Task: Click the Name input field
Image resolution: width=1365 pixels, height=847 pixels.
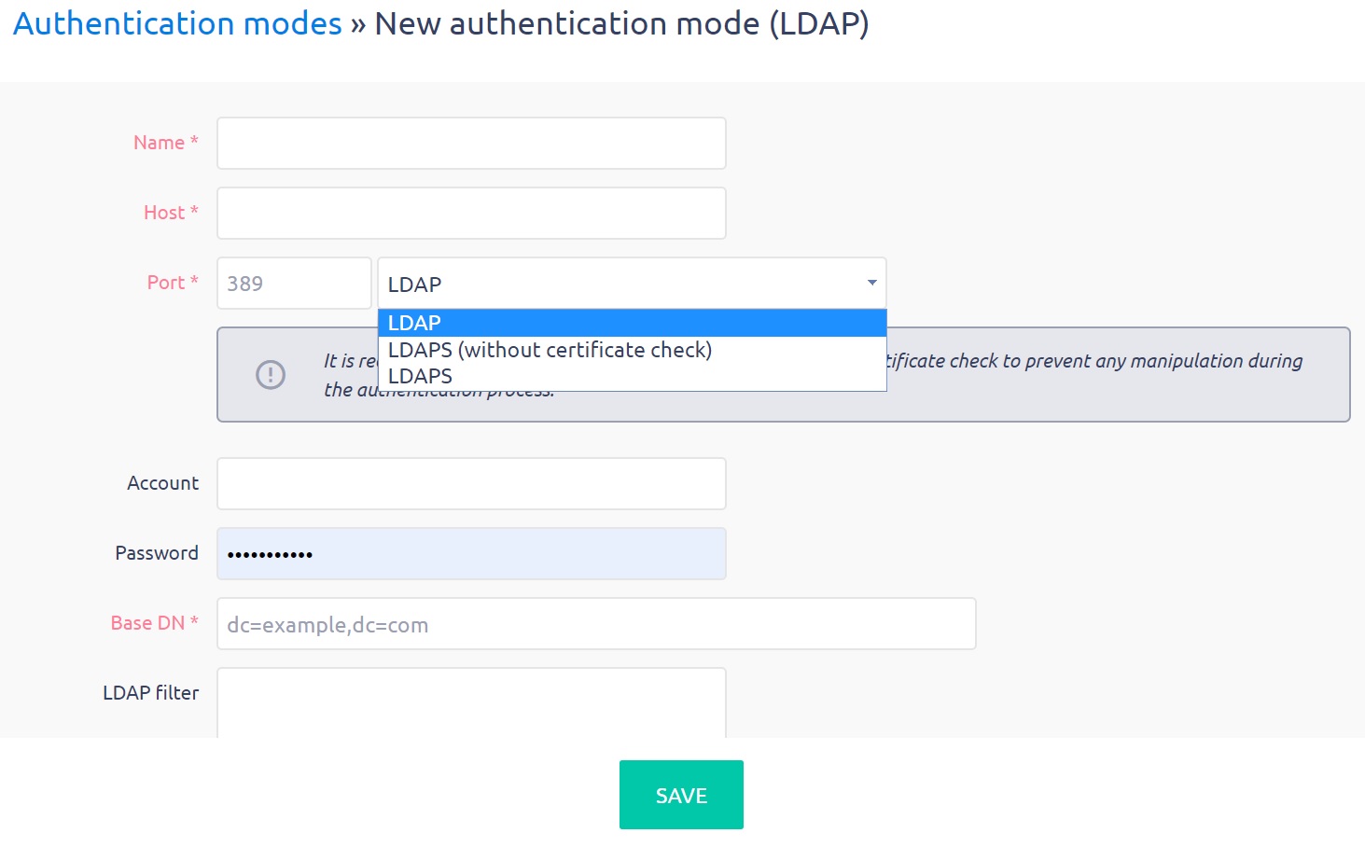Action: [470, 143]
